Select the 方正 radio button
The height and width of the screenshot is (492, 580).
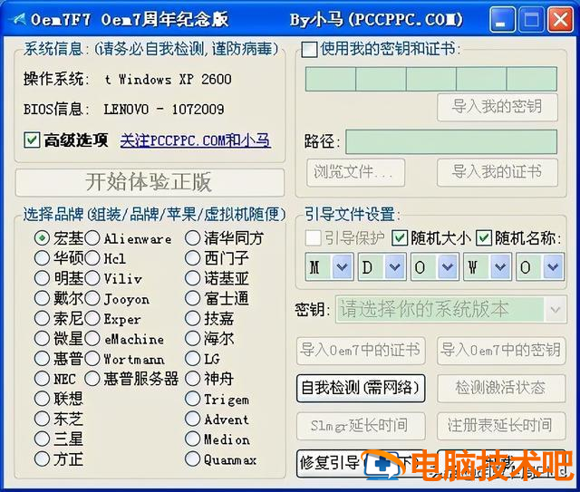(x=43, y=458)
